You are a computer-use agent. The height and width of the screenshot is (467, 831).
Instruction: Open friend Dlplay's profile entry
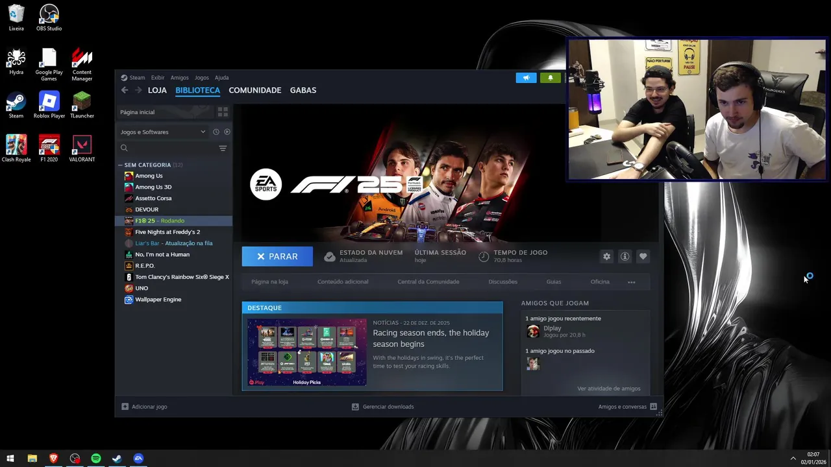point(556,331)
